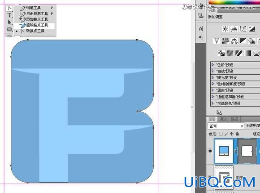Image resolution: width=260 pixels, height=193 pixels.
Task: Switch to the 通道 tab
Action: (223, 119)
